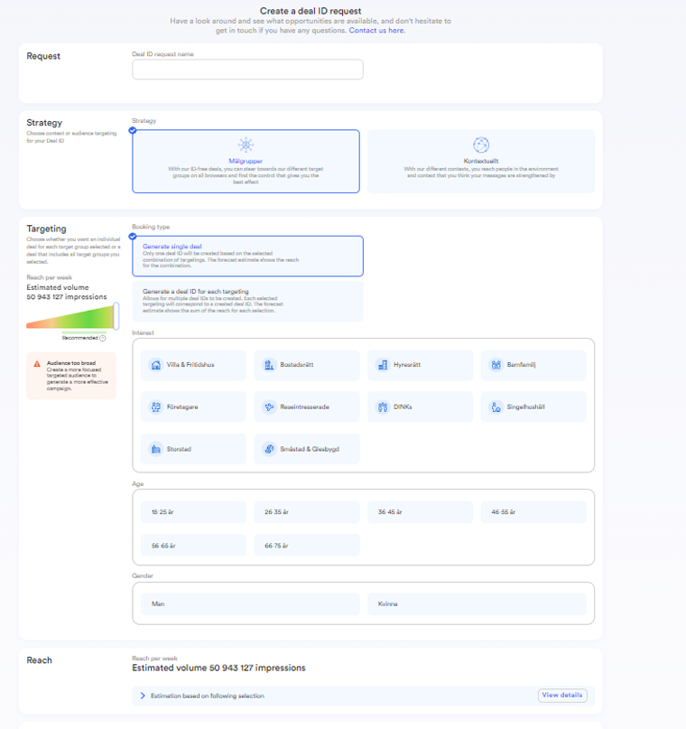The height and width of the screenshot is (729, 686).
Task: Toggle the 36-45 år age option
Action: (x=420, y=512)
